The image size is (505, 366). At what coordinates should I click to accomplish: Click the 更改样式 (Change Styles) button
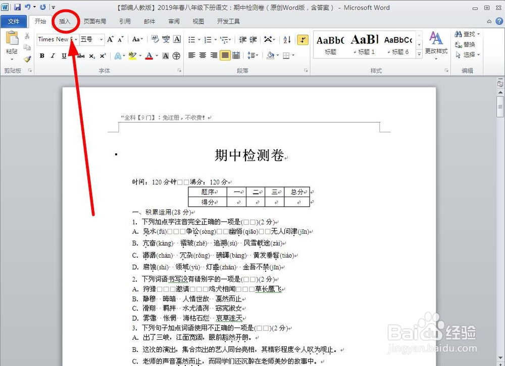point(435,44)
